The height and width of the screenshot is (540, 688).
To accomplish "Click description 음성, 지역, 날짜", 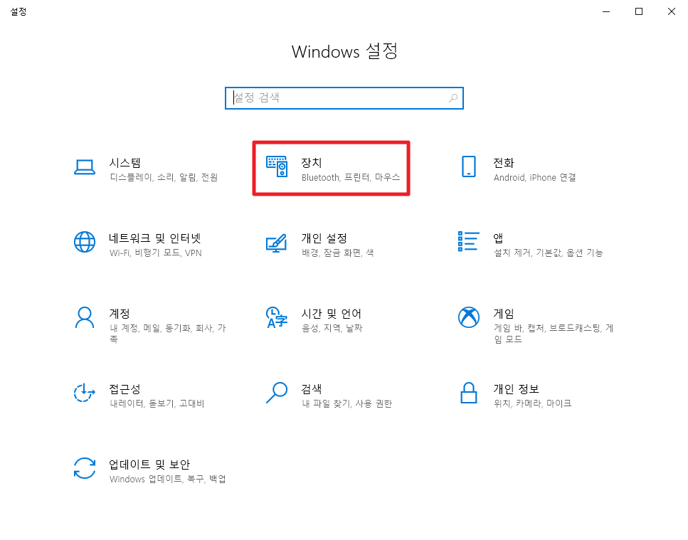I will pos(332,328).
